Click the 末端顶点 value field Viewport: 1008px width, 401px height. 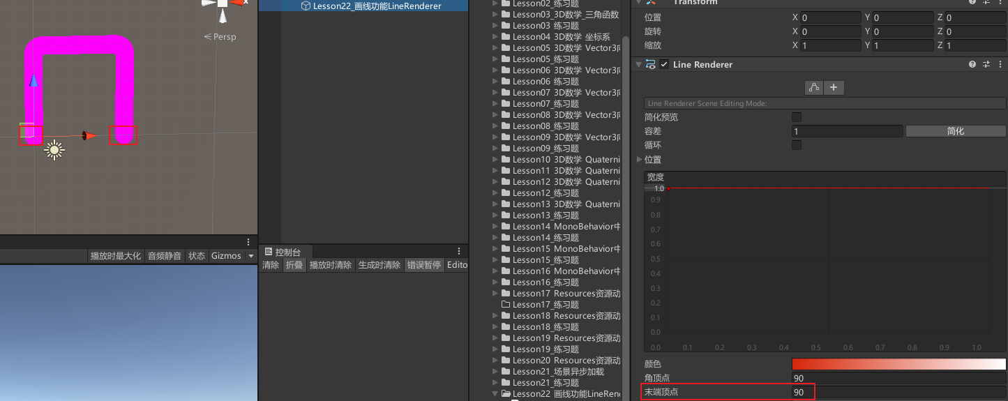(x=898, y=392)
